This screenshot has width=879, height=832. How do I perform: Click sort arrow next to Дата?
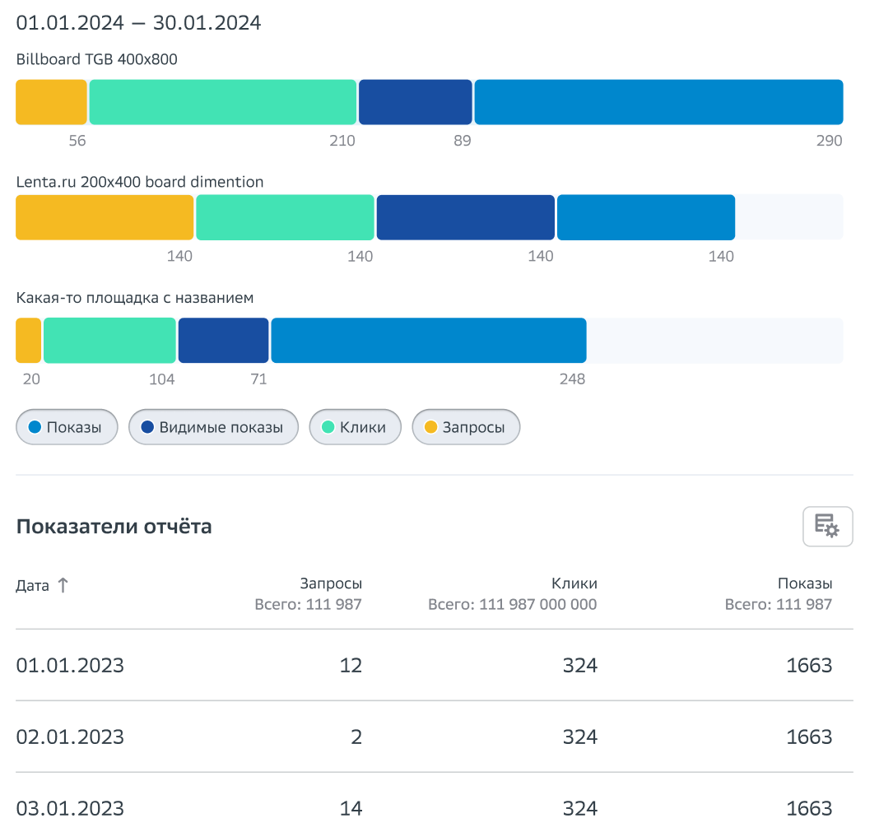(x=63, y=585)
